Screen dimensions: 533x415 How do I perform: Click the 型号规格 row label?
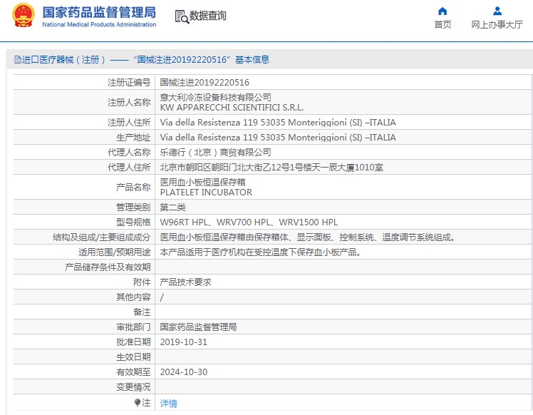coord(133,222)
